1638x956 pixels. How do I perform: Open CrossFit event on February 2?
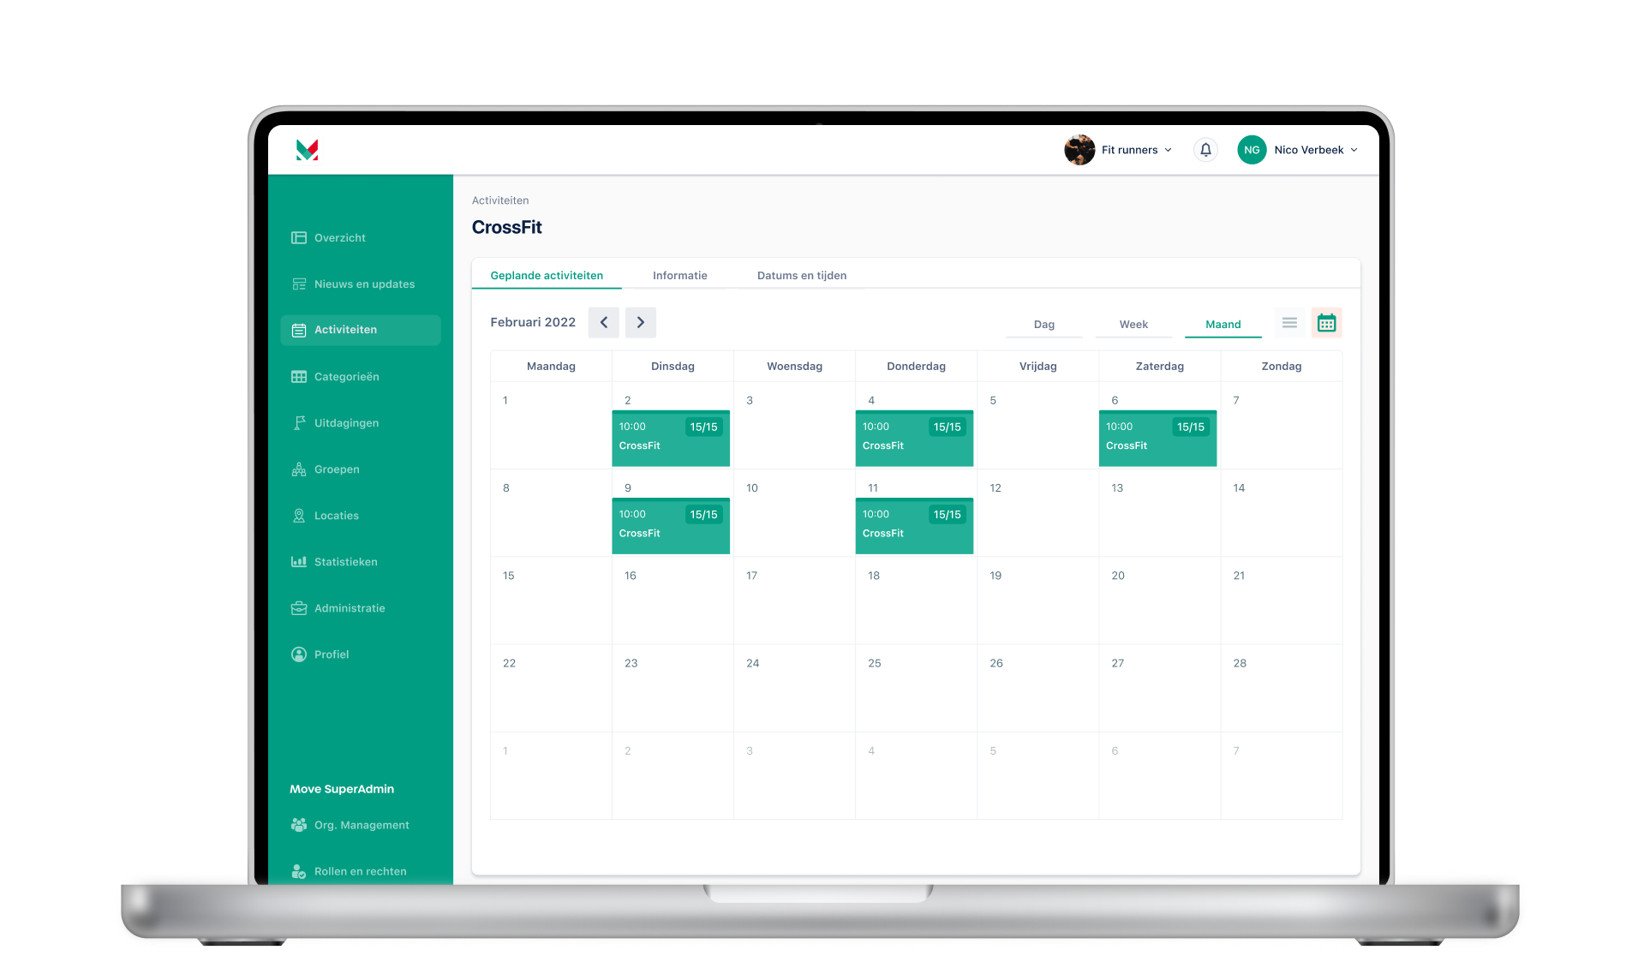(x=671, y=439)
